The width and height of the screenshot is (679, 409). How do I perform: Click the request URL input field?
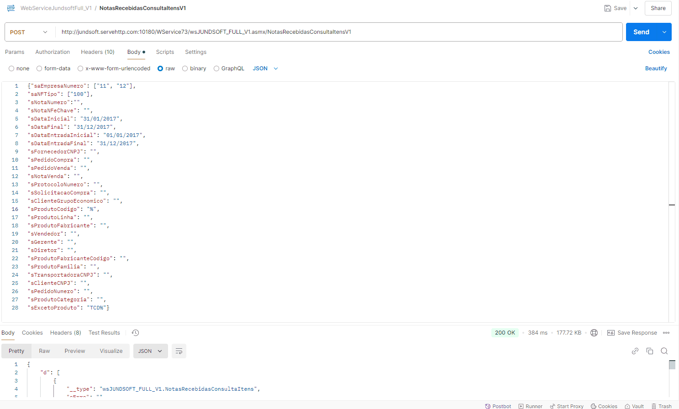pyautogui.click(x=338, y=32)
